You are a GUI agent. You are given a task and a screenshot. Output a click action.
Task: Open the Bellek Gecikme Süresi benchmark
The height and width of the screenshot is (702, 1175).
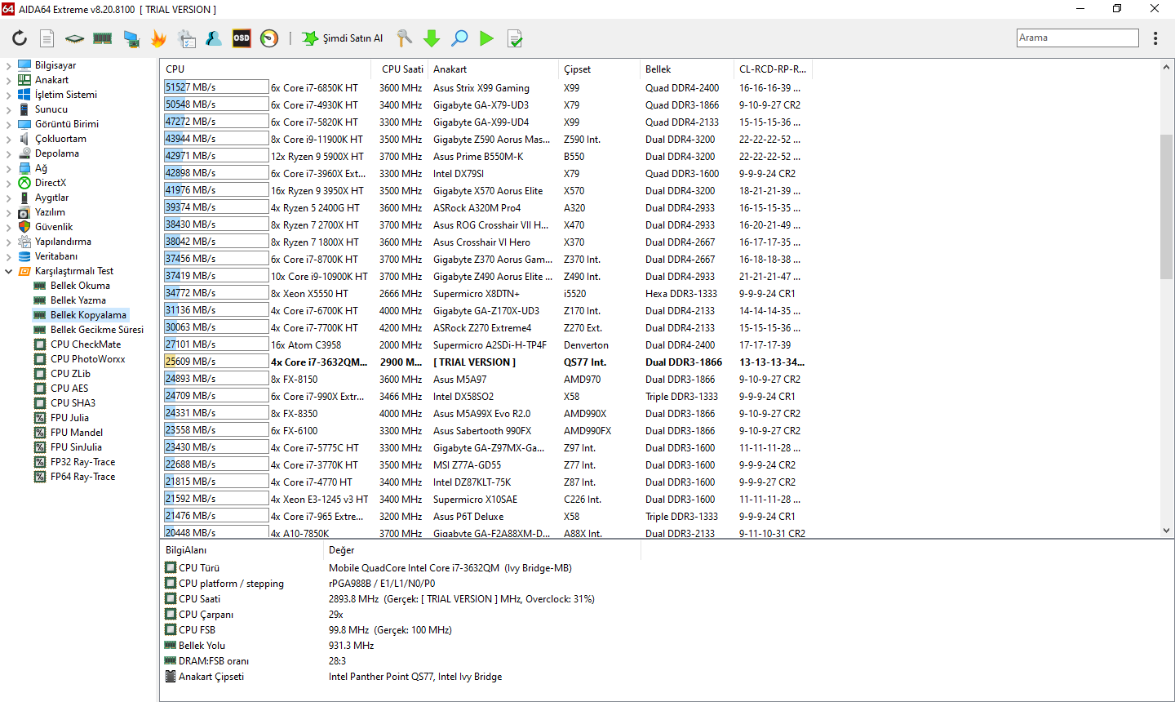pos(97,330)
